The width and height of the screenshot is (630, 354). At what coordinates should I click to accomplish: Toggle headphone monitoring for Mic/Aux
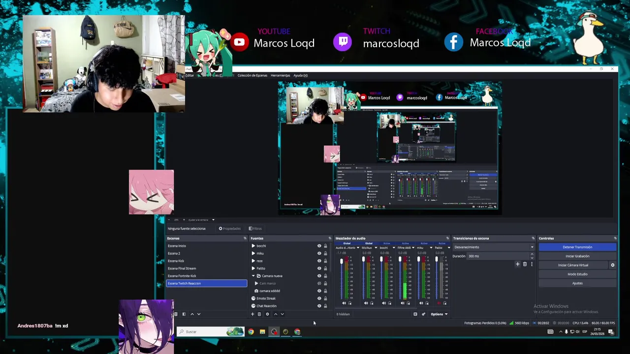pos(372,303)
